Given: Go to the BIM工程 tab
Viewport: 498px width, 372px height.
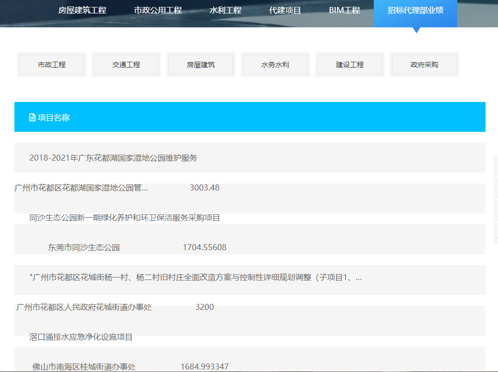Looking at the screenshot, I should (344, 10).
